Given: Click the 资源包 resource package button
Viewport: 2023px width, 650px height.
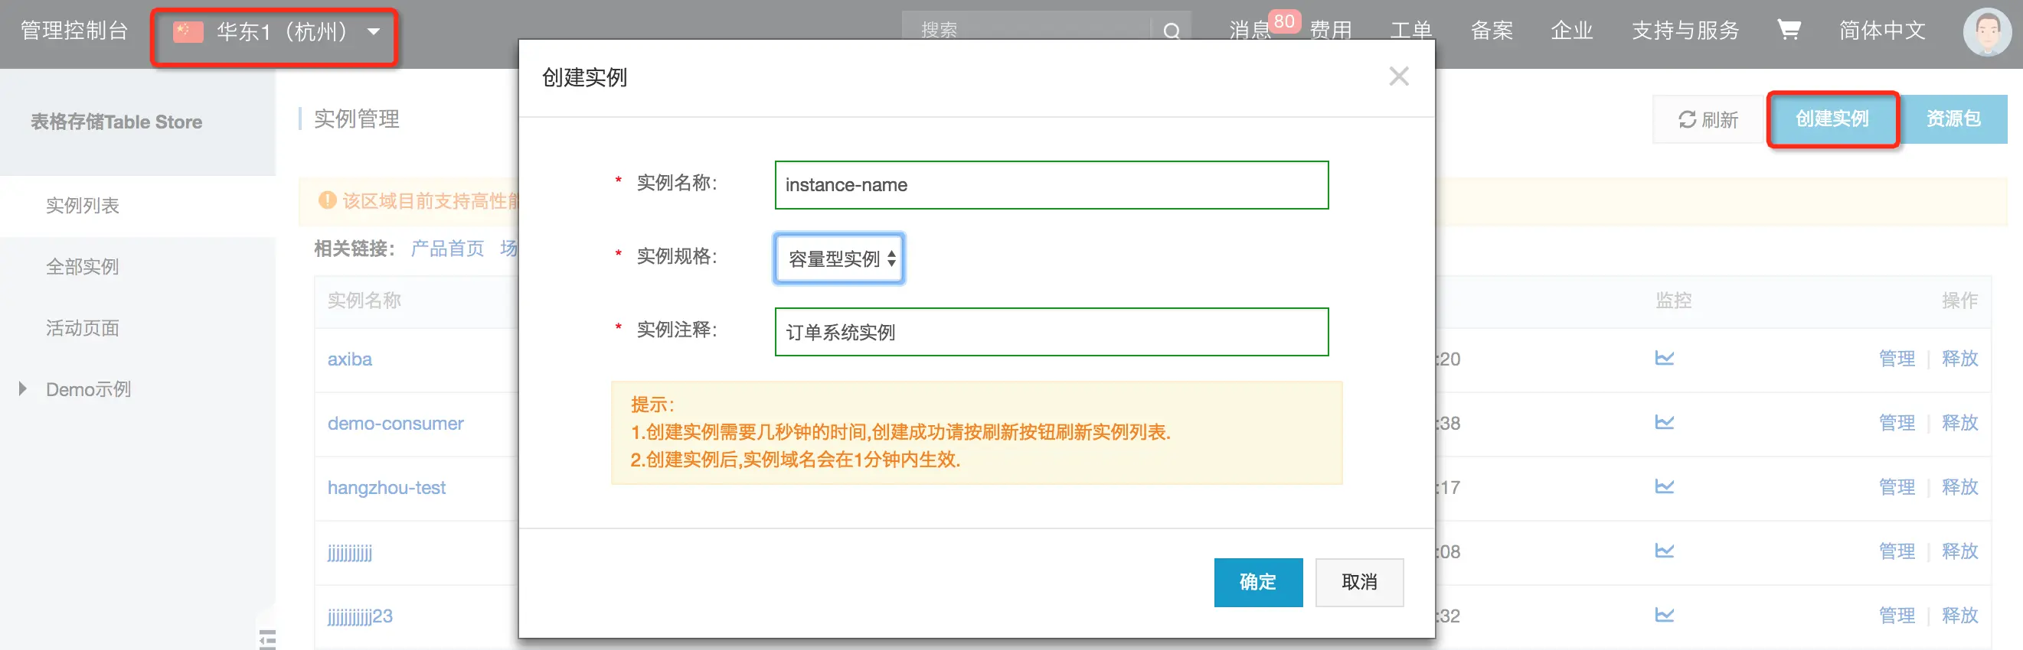Looking at the screenshot, I should [x=1953, y=119].
